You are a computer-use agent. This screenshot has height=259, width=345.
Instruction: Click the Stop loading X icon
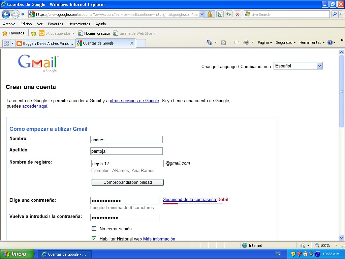(238, 15)
